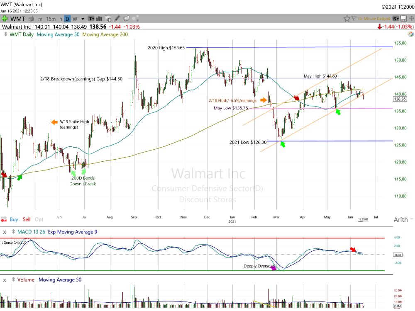This screenshot has width=415, height=311.
Task: Click the 2020 High $153.65 annotation
Action: pos(166,48)
